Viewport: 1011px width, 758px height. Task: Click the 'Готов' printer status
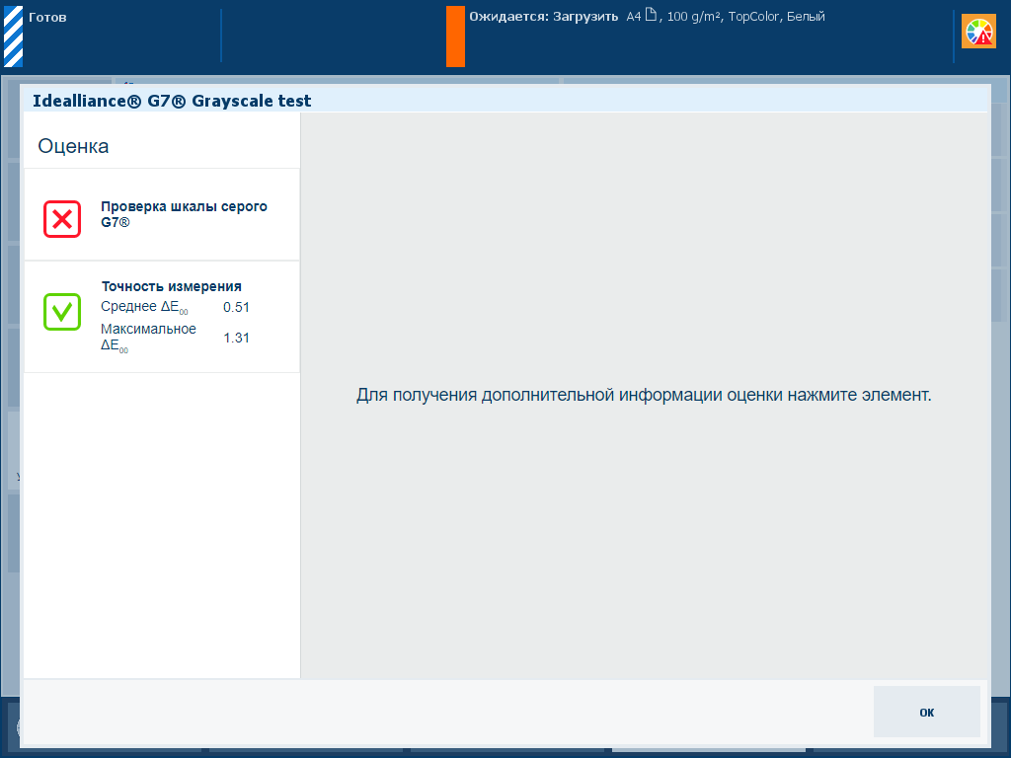pyautogui.click(x=47, y=18)
